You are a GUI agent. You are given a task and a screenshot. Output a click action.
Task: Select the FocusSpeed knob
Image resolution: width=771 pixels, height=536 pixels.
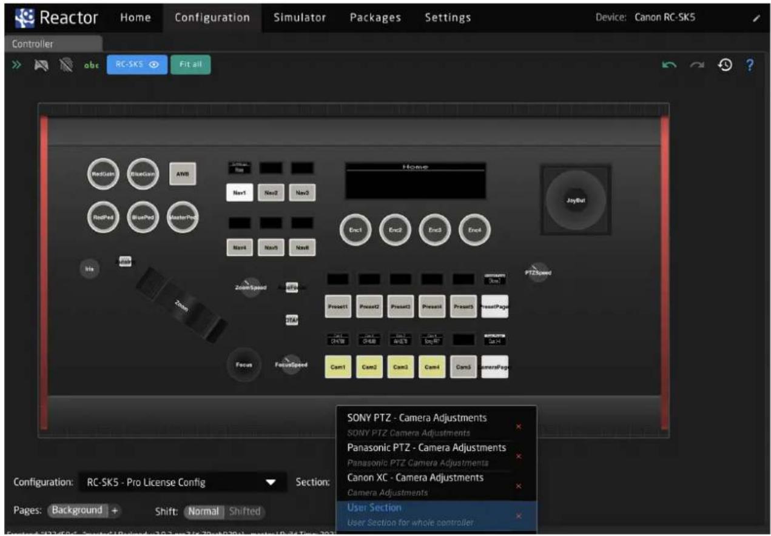292,364
